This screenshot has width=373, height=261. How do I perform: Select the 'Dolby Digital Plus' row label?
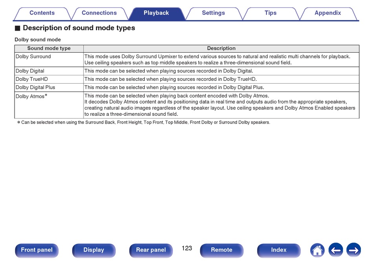tap(35, 88)
